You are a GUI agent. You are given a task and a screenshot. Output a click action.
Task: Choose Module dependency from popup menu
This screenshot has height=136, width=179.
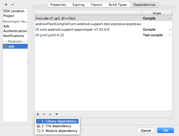point(61,131)
